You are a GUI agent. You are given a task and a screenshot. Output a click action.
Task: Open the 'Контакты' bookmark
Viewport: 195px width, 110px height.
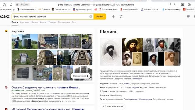tap(44, 9)
